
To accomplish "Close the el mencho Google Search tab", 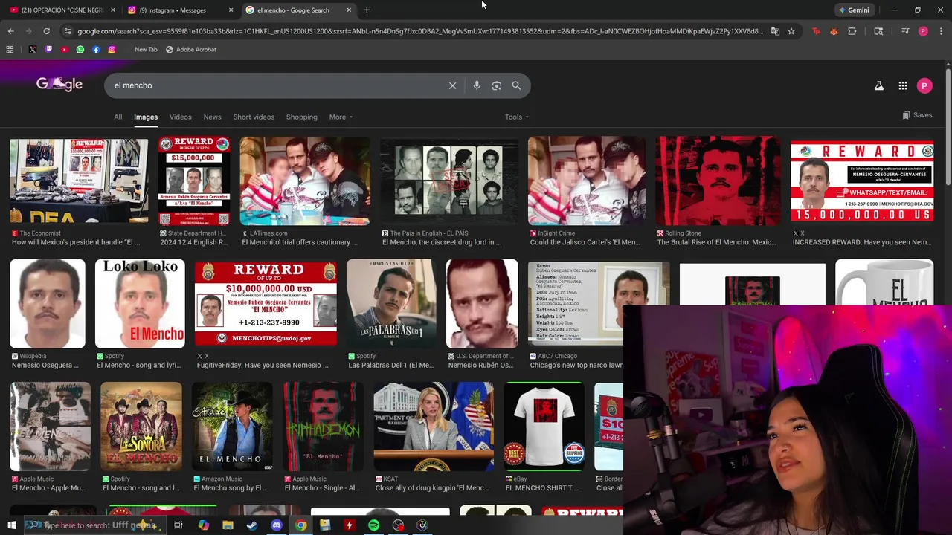I will click(x=349, y=10).
